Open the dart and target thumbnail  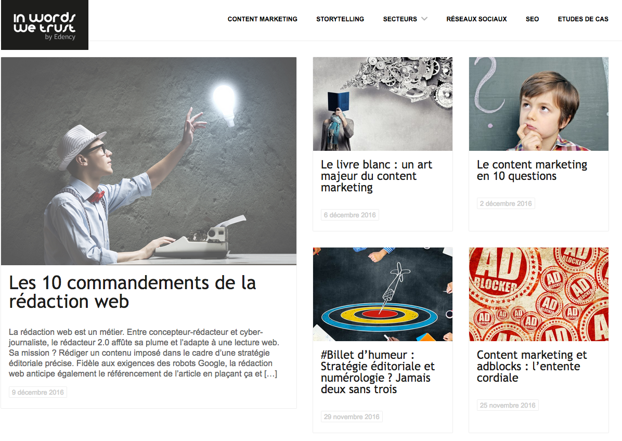(x=382, y=294)
